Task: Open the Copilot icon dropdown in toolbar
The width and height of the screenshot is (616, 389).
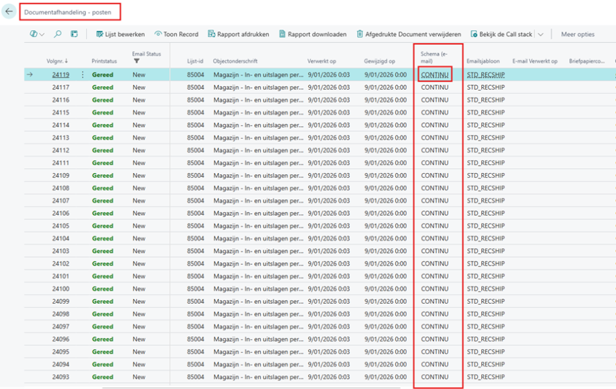Action: pyautogui.click(x=37, y=34)
